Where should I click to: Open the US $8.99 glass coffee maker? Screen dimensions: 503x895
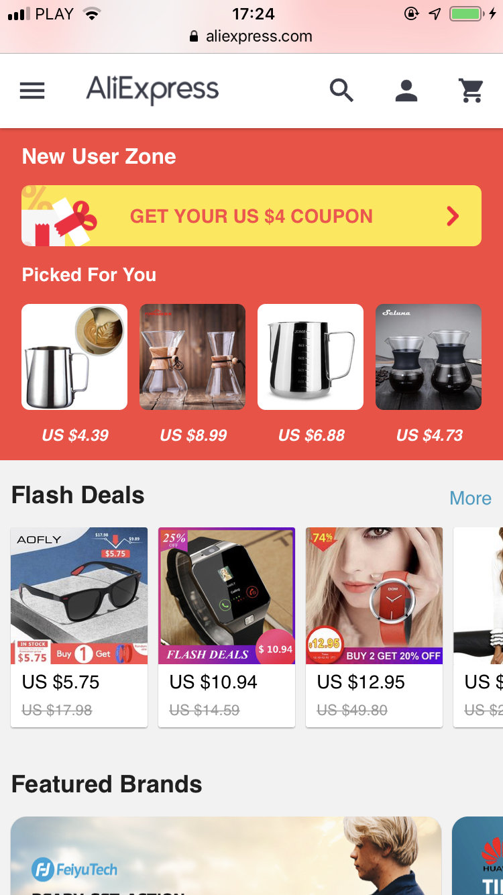[192, 357]
